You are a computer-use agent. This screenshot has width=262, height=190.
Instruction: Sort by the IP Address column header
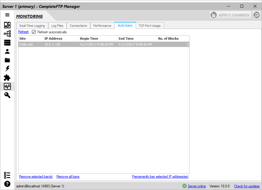click(x=61, y=39)
